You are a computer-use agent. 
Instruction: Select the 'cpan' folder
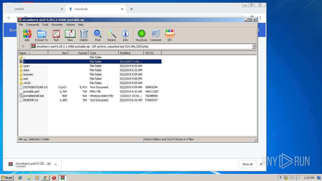pos(90,66)
